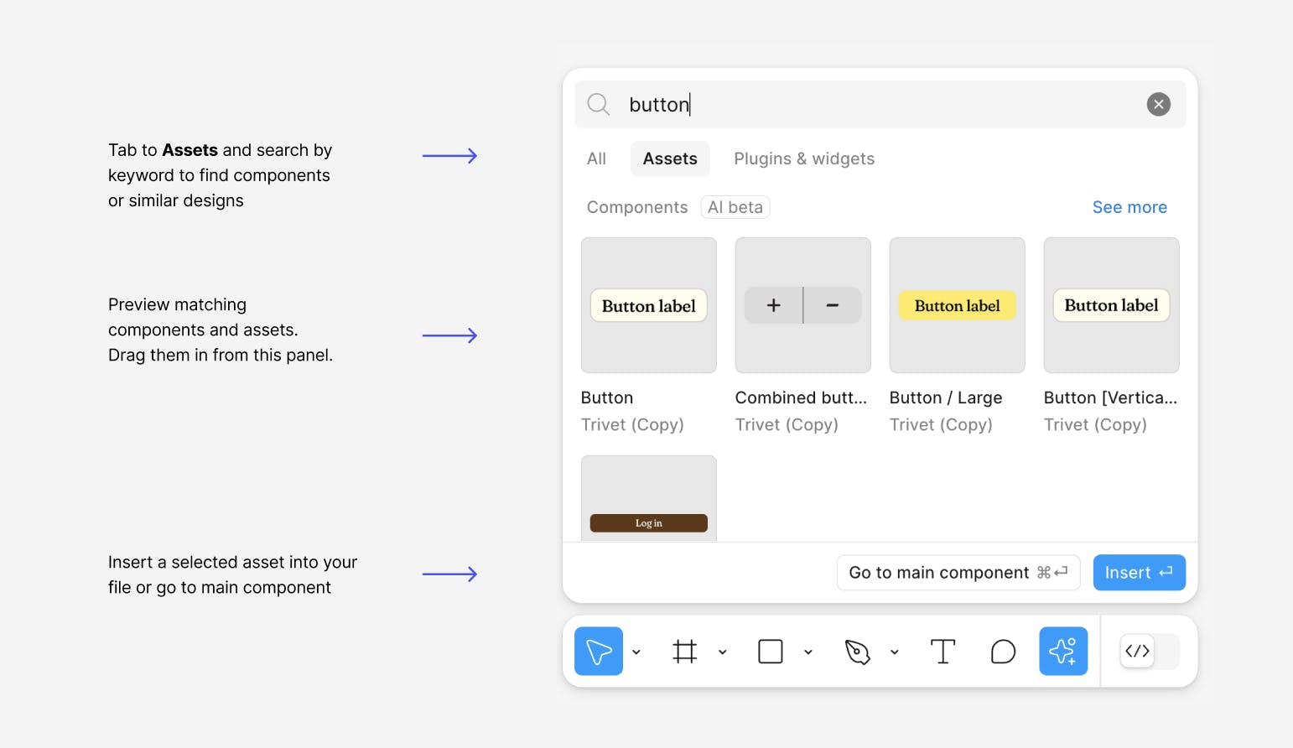Clear the search field with X
1293x748 pixels.
click(1159, 104)
